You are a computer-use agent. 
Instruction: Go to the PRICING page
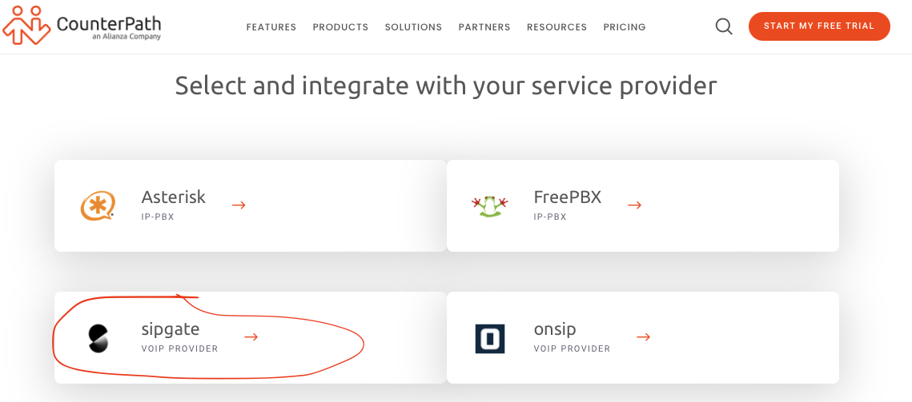point(624,27)
